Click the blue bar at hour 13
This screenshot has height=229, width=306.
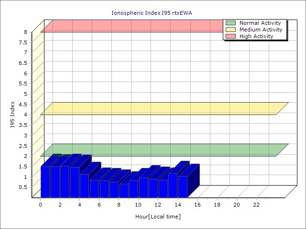[x=173, y=186]
